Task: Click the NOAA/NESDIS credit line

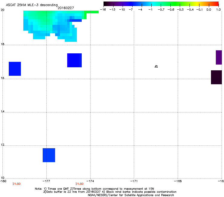Action: pyautogui.click(x=131, y=195)
